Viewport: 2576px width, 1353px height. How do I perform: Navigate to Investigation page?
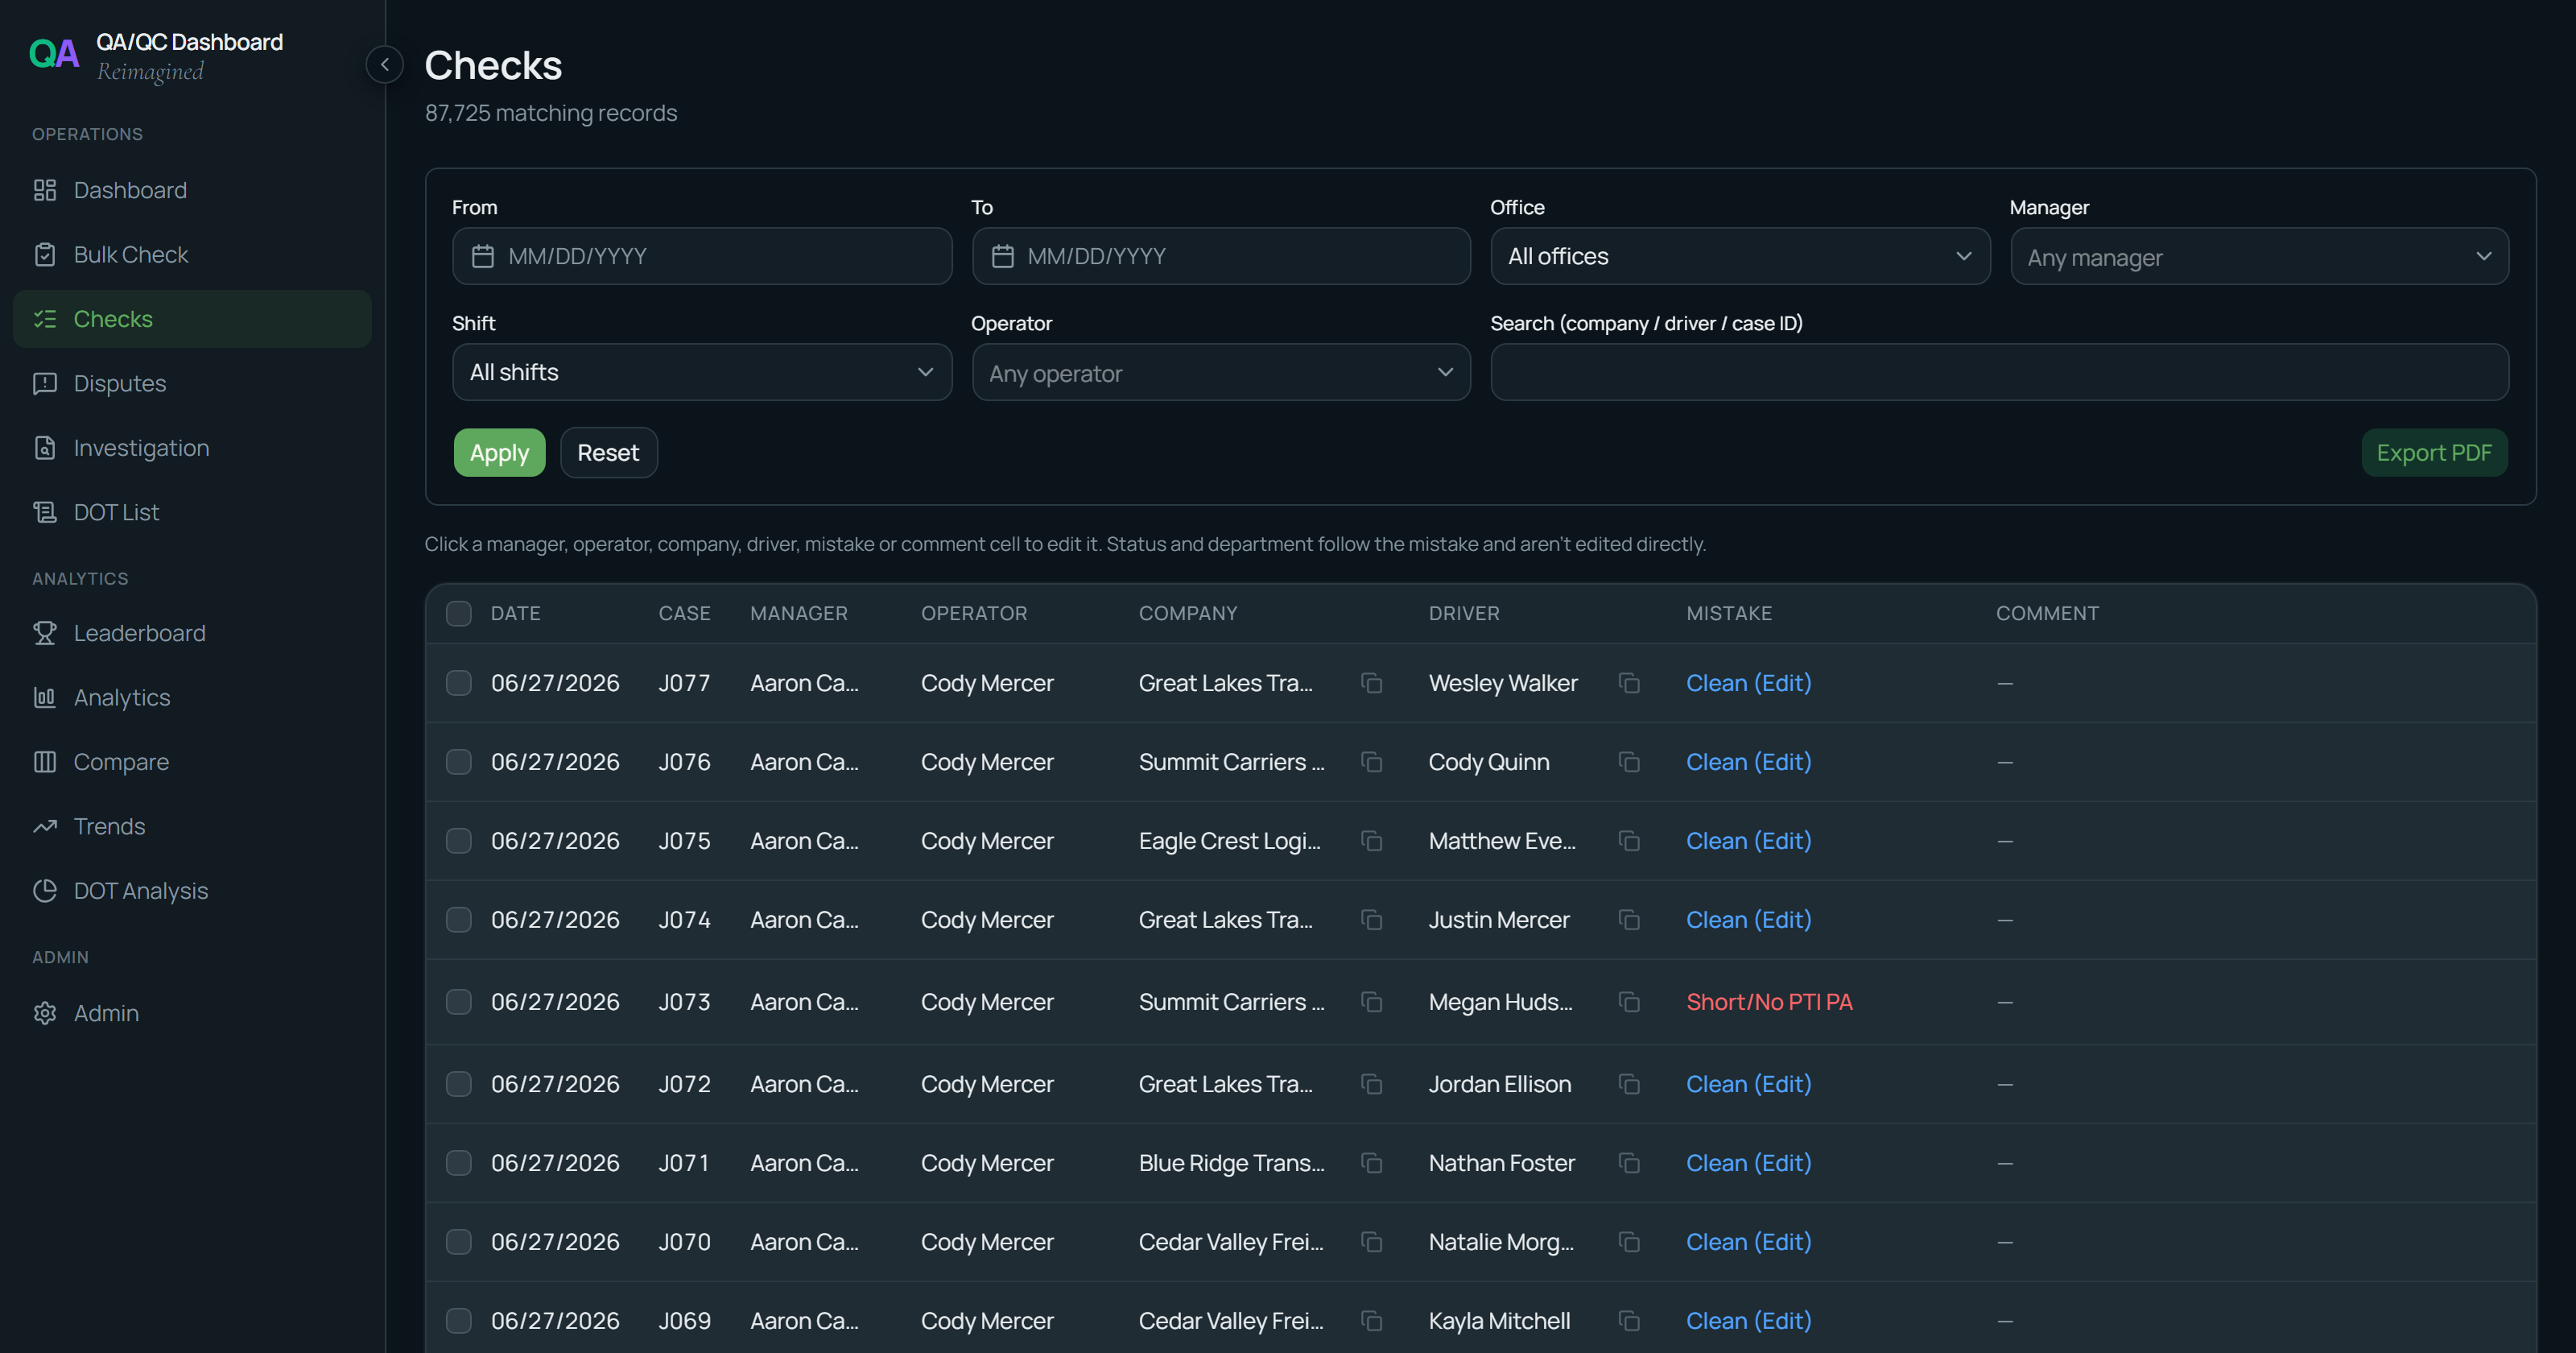pyautogui.click(x=192, y=447)
